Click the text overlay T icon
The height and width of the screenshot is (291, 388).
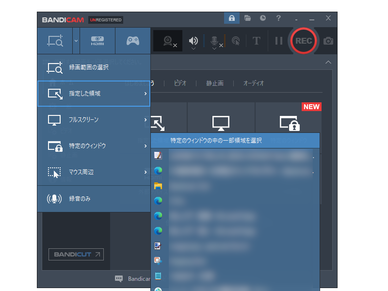(256, 41)
